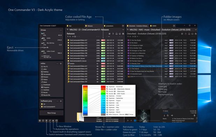Pause playback in preview panel

tap(131, 120)
